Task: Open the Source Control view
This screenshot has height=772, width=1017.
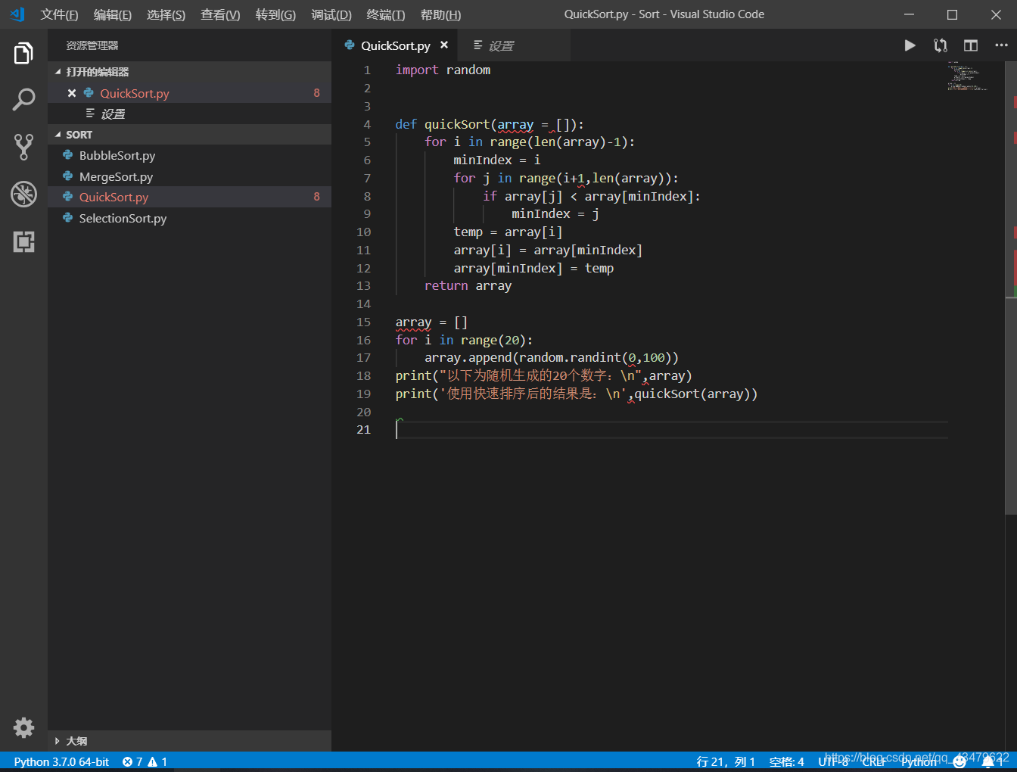Action: pyautogui.click(x=23, y=147)
